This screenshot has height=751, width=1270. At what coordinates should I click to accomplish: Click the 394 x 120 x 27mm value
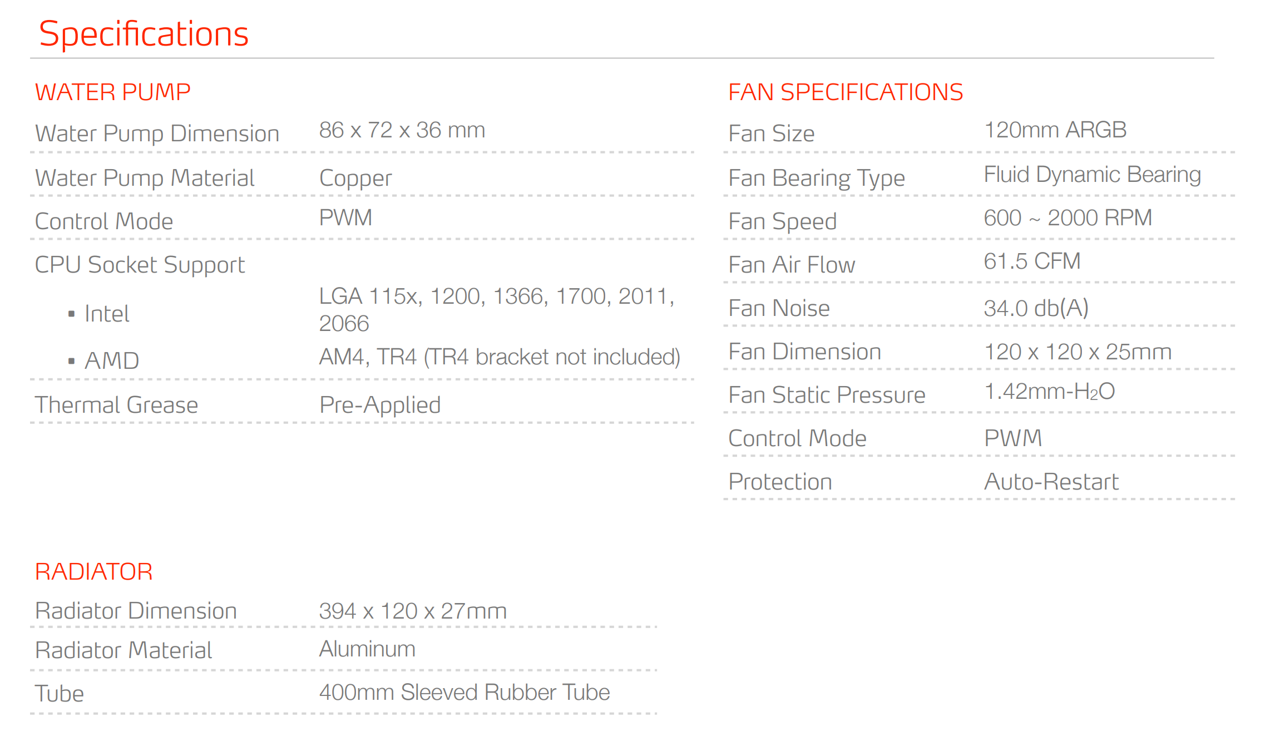pyautogui.click(x=413, y=611)
